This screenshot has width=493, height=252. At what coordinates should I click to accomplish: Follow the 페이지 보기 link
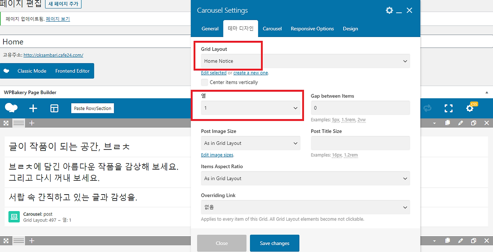(58, 19)
